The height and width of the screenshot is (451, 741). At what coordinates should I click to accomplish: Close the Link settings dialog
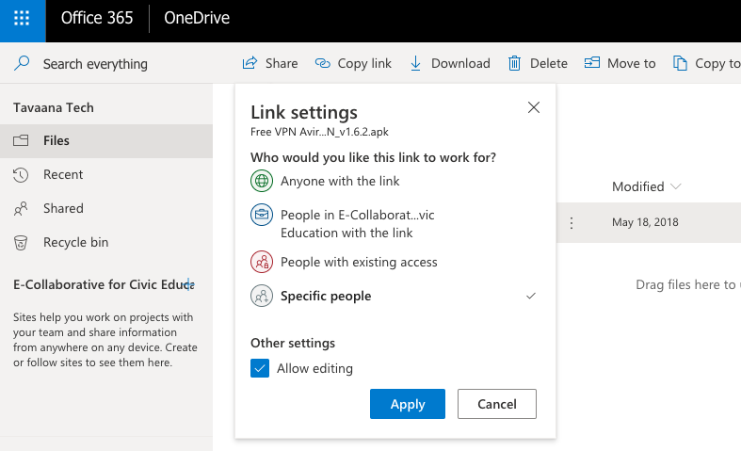(534, 107)
